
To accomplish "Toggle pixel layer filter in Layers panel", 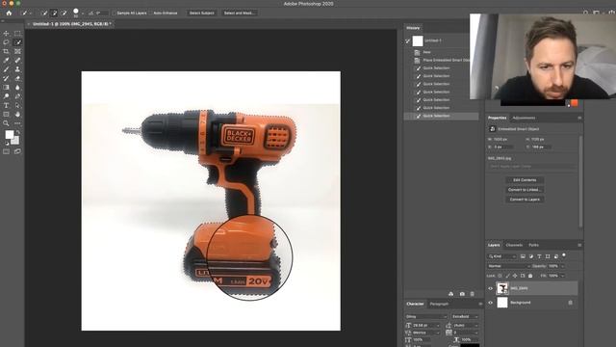I will click(x=523, y=256).
